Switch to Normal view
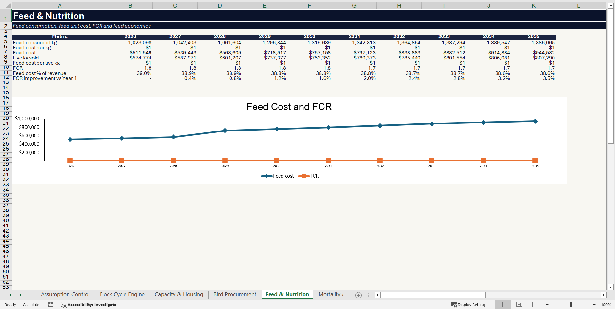This screenshot has width=615, height=309. pos(503,305)
